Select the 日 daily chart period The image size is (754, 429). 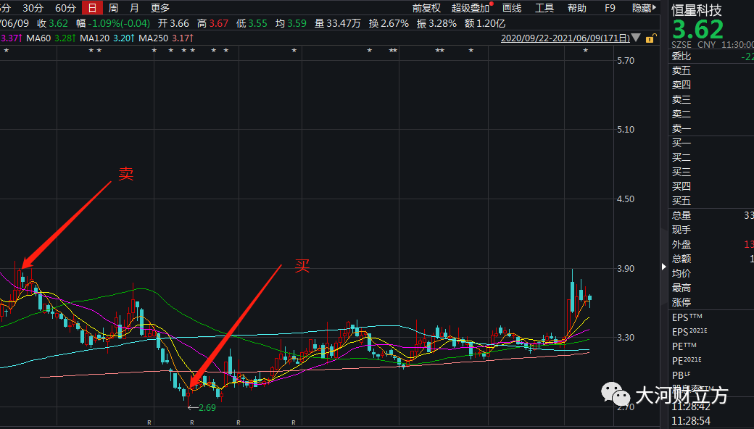(91, 8)
